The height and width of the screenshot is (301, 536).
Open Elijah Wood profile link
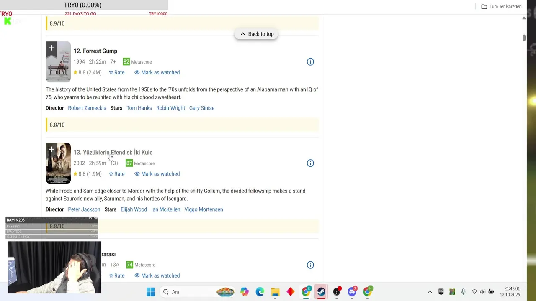tap(134, 209)
